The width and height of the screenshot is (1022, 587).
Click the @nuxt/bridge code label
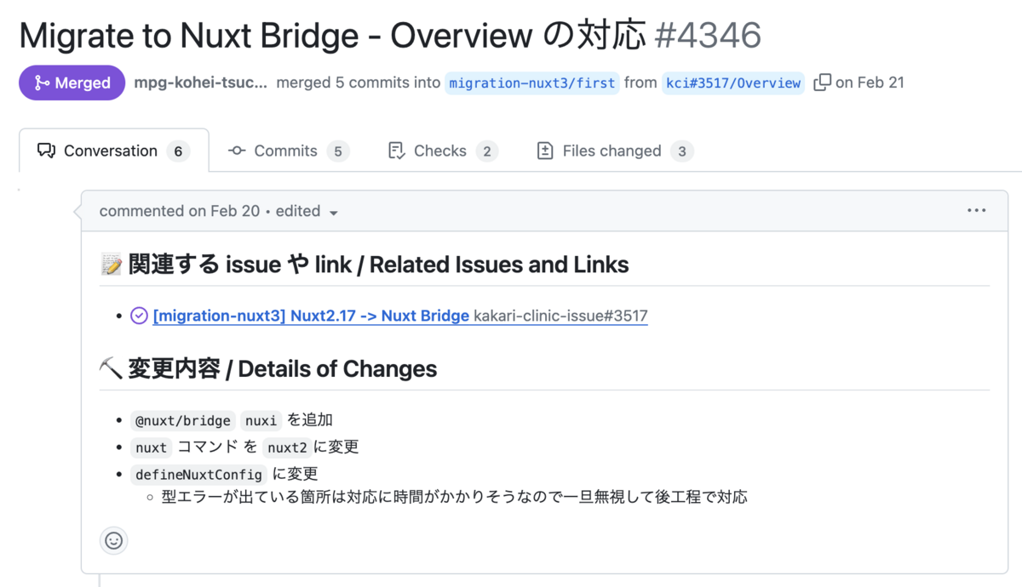tap(183, 420)
